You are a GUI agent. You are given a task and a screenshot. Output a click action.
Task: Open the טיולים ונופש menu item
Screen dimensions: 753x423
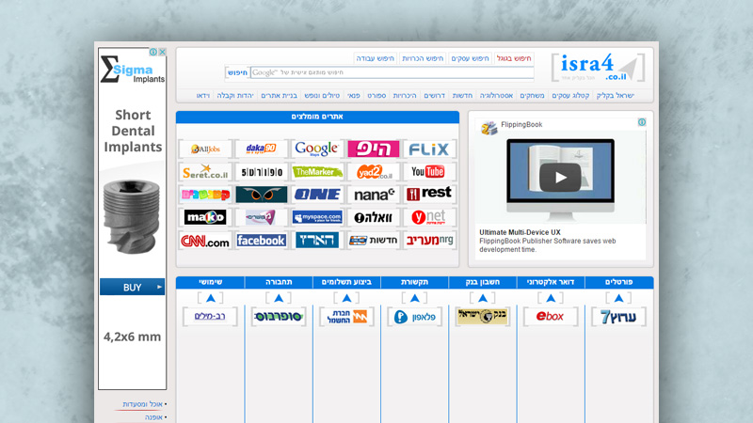(322, 96)
